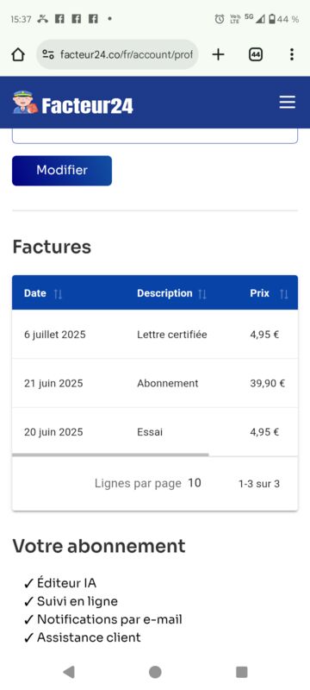Screen dimensions: 310x690
Task: Tap the Android home circle button
Action: pos(155,672)
